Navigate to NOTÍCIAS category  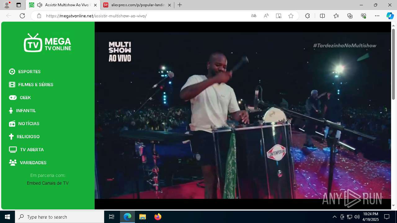29,124
